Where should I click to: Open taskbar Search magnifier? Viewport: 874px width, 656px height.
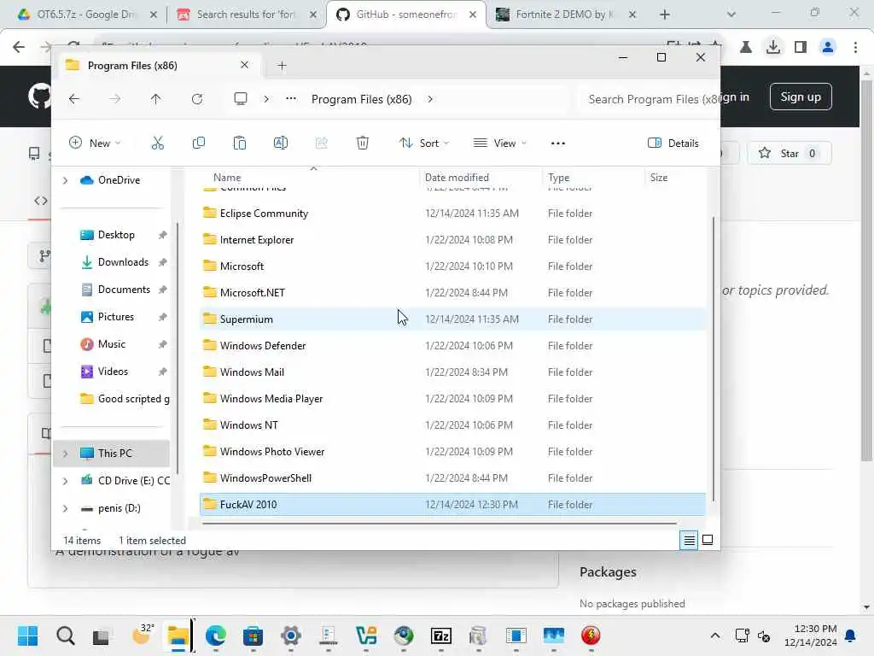tap(65, 635)
